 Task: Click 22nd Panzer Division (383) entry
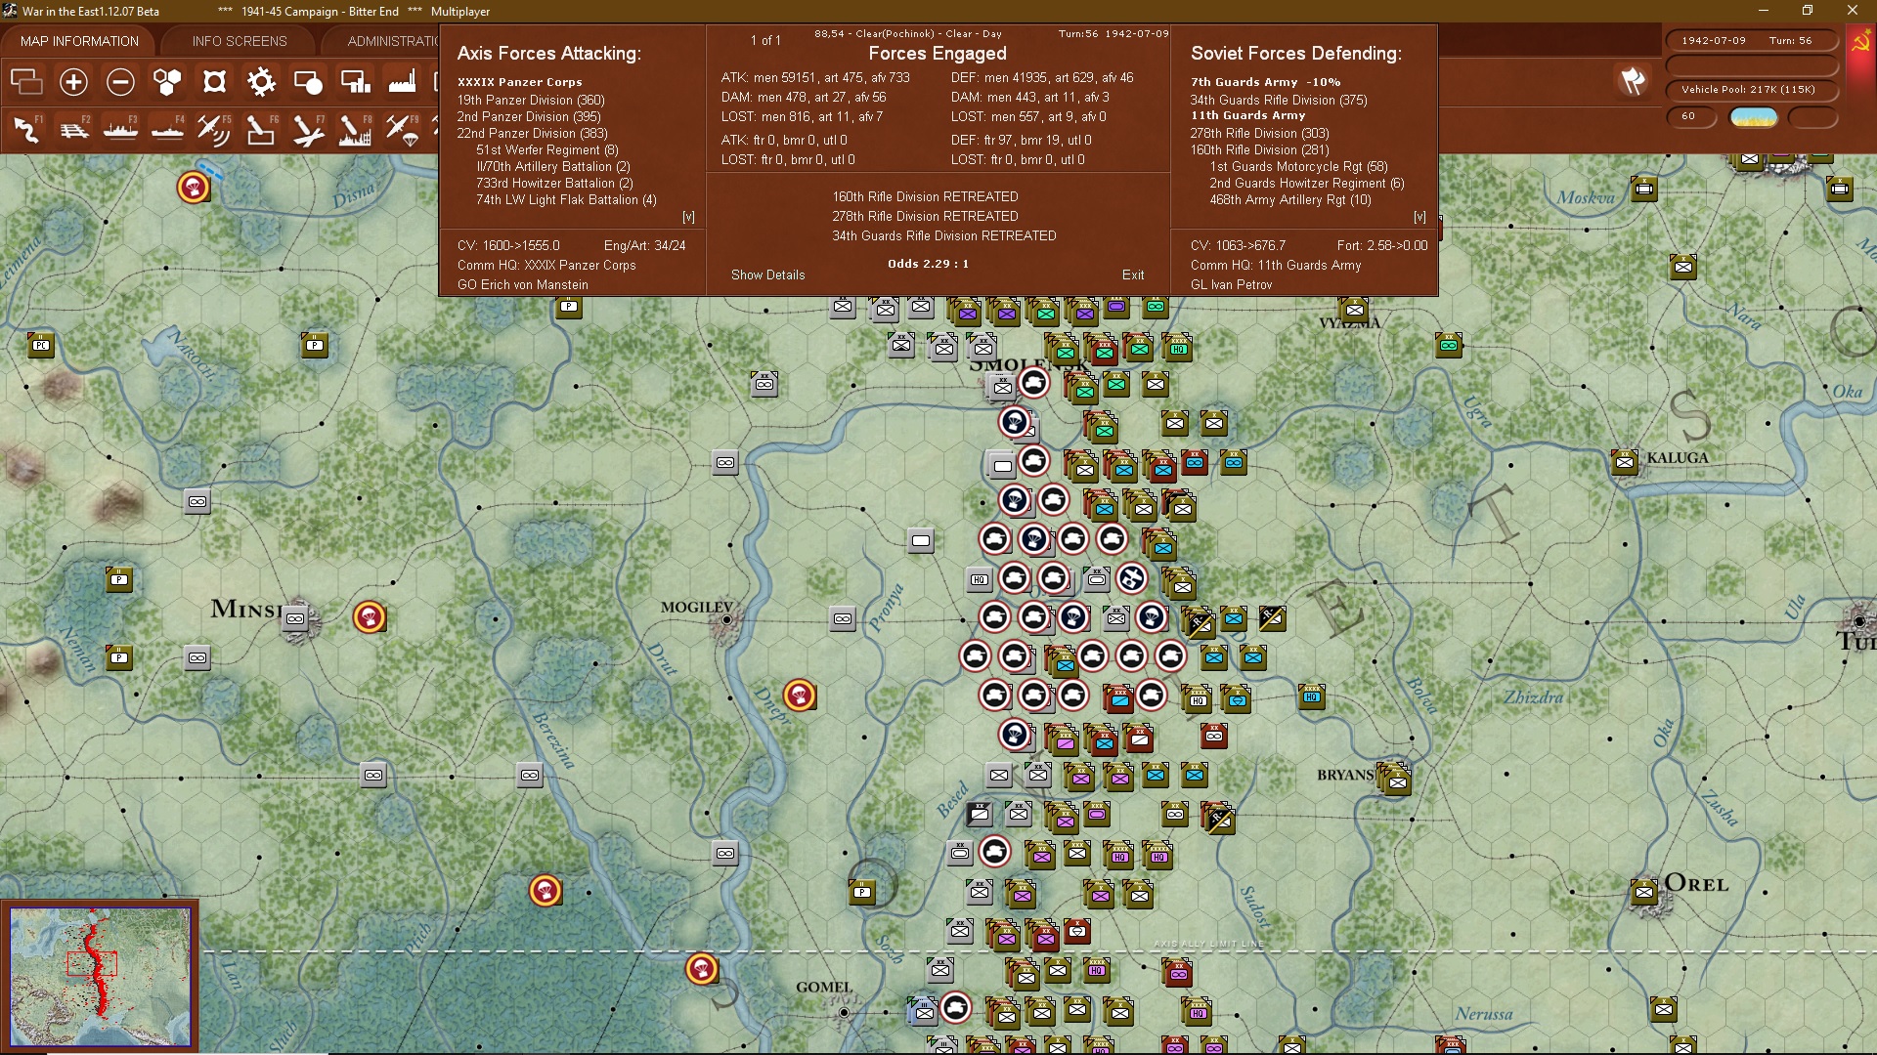[533, 133]
